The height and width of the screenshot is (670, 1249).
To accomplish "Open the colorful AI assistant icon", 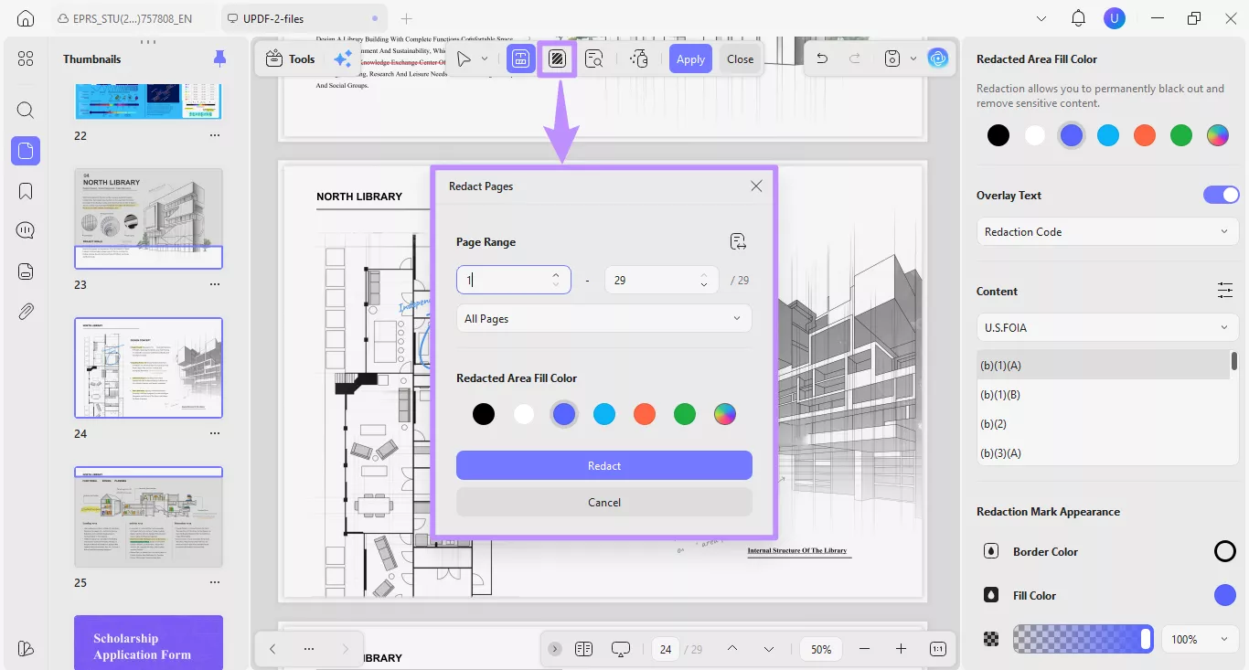I will [938, 58].
